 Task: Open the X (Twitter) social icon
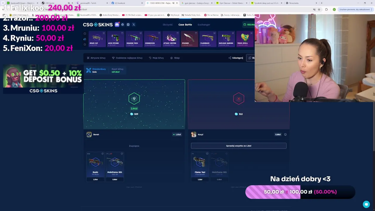pos(134,25)
